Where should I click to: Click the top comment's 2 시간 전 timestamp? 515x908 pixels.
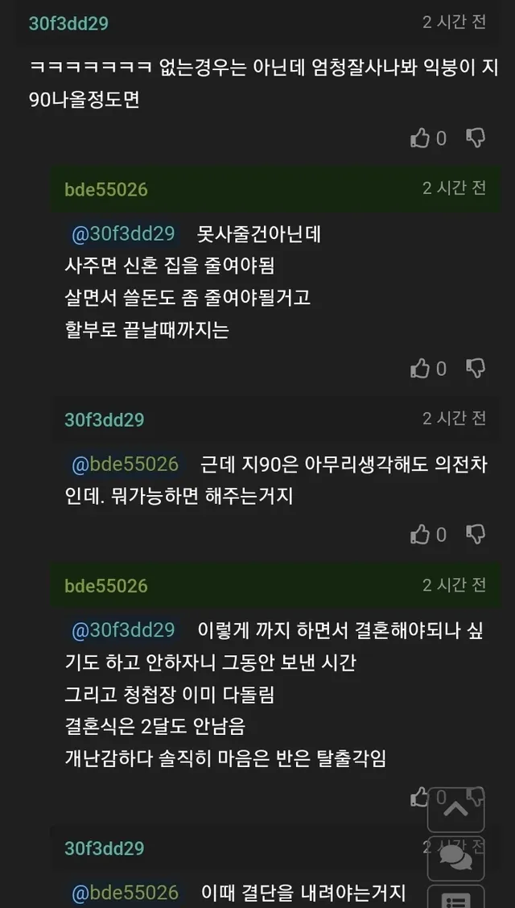point(454,22)
